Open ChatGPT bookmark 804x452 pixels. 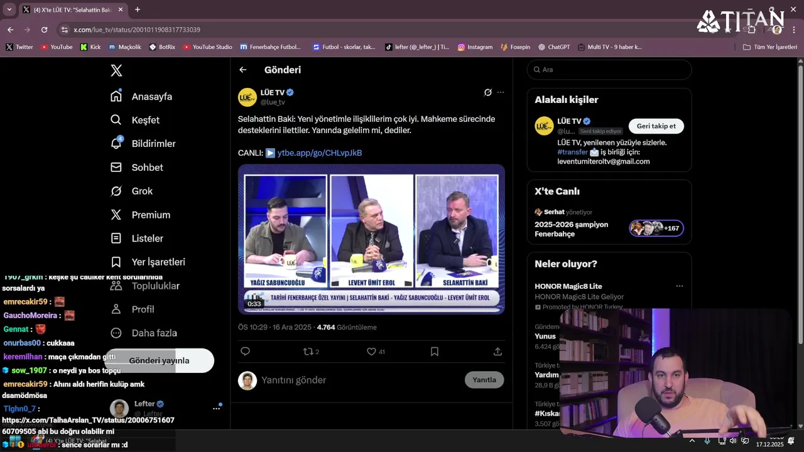click(554, 47)
